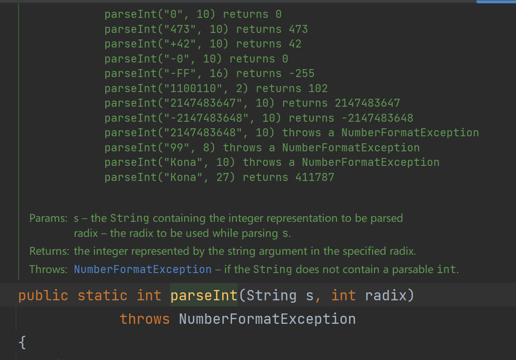The image size is (516, 360).
Task: Click the radix parameter in method signature
Action: (388, 296)
